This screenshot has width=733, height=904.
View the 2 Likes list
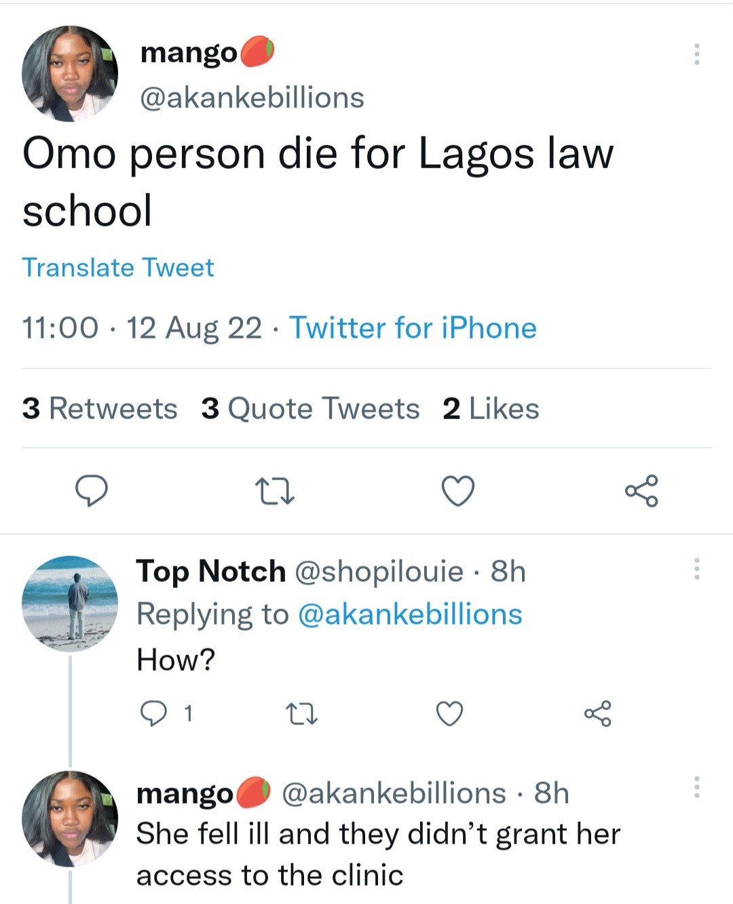click(491, 409)
